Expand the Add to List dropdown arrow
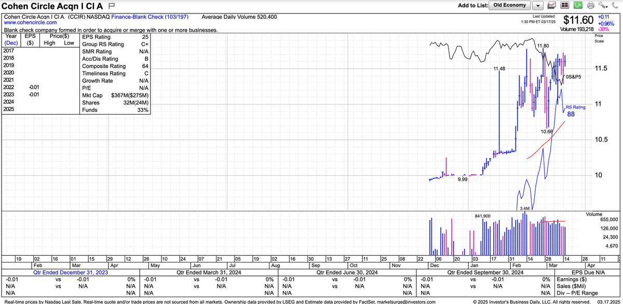The image size is (623, 304). [x=538, y=6]
